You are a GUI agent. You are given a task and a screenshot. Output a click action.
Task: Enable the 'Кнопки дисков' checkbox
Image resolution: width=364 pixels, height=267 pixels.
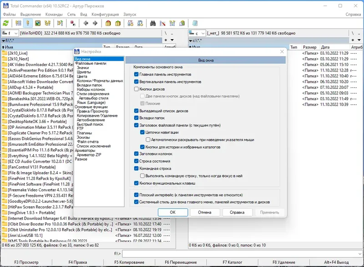point(136,89)
